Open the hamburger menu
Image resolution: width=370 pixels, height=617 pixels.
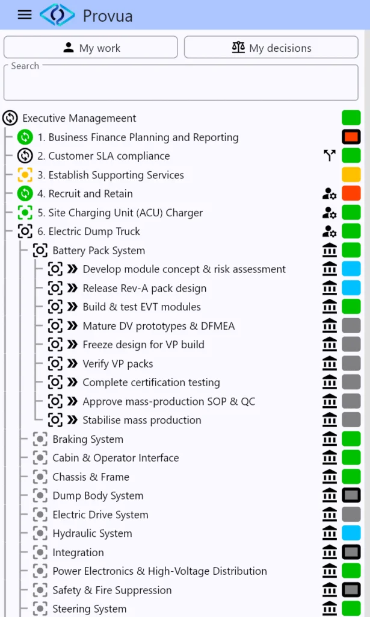pos(25,15)
